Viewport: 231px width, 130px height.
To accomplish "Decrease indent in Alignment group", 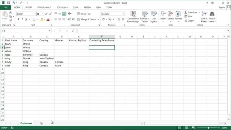I will coord(69,19).
